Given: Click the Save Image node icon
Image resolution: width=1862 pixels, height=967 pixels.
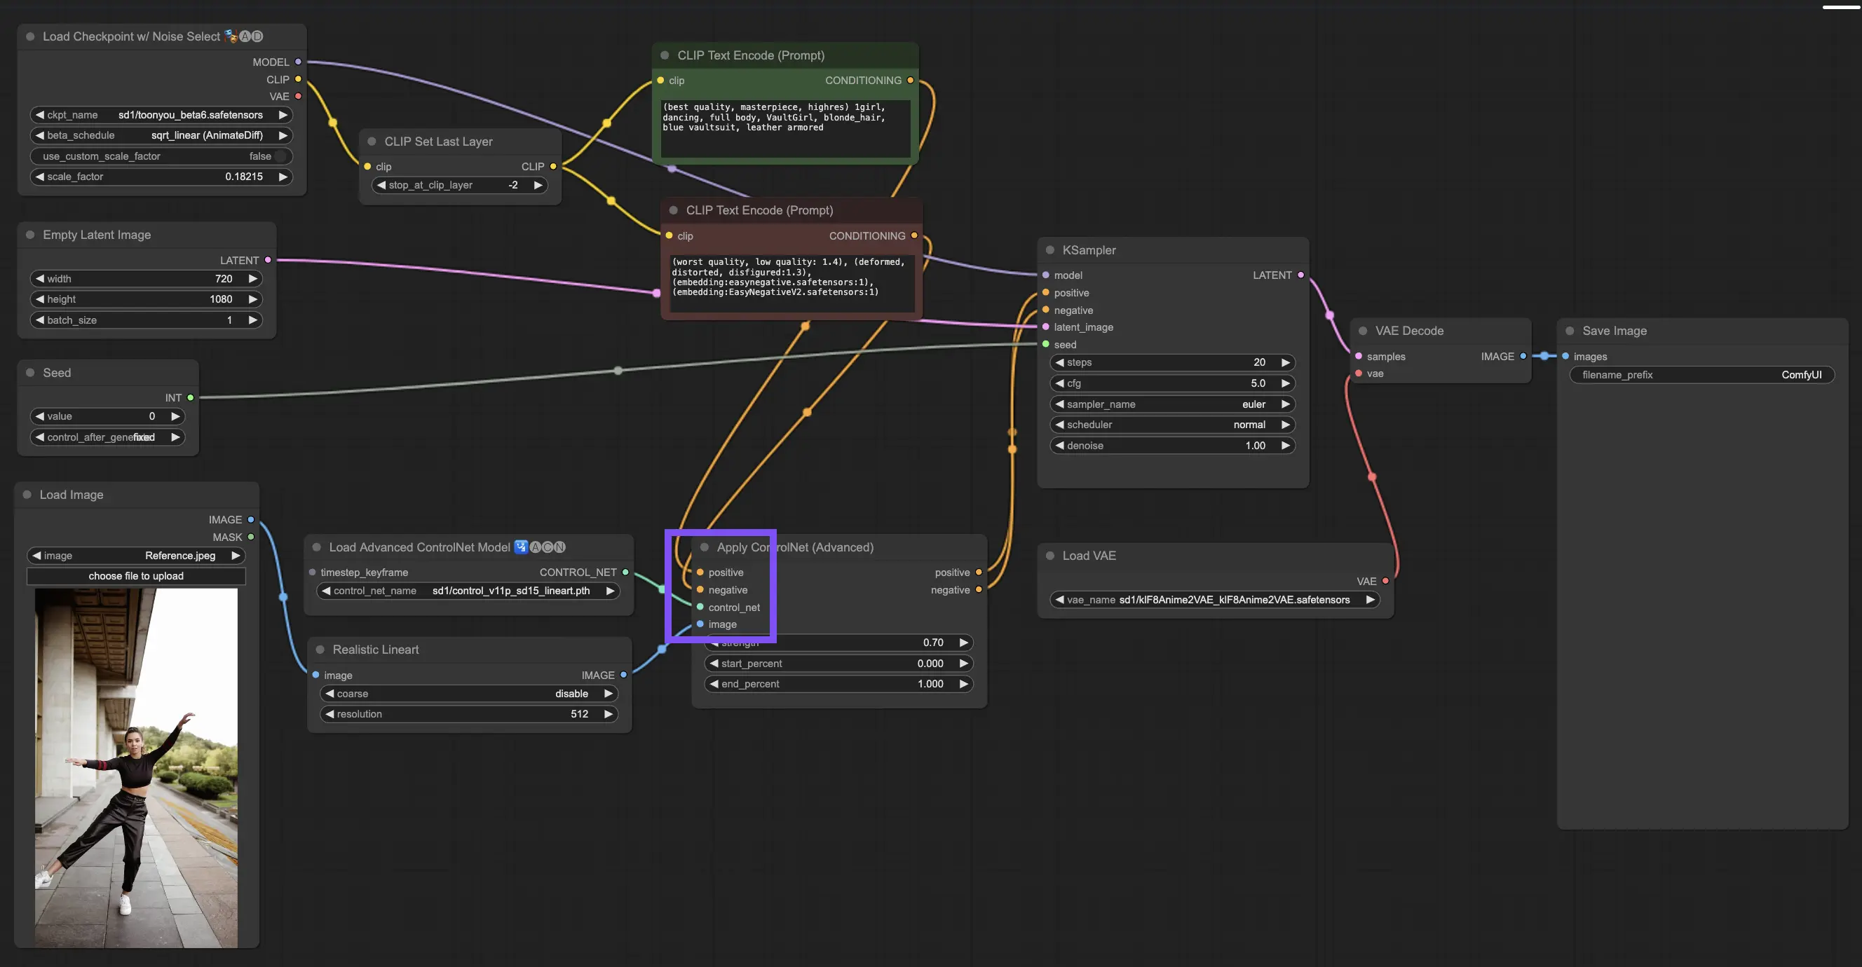Looking at the screenshot, I should tap(1571, 329).
